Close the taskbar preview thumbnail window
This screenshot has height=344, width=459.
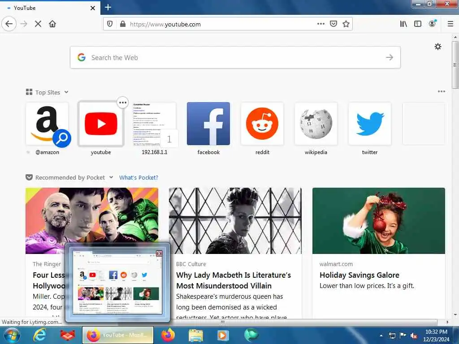pyautogui.click(x=159, y=254)
